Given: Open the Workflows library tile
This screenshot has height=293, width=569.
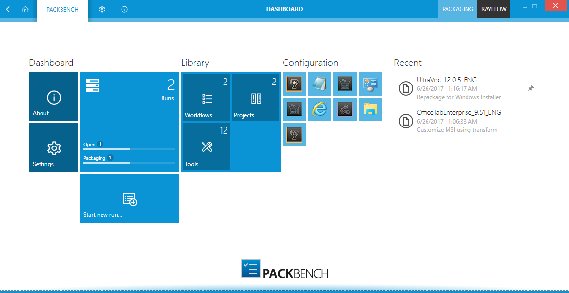Looking at the screenshot, I should 205,97.
